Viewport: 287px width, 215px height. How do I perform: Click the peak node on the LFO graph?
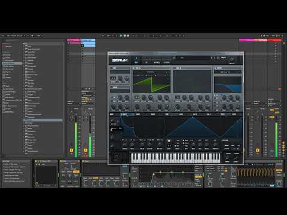tap(193, 117)
